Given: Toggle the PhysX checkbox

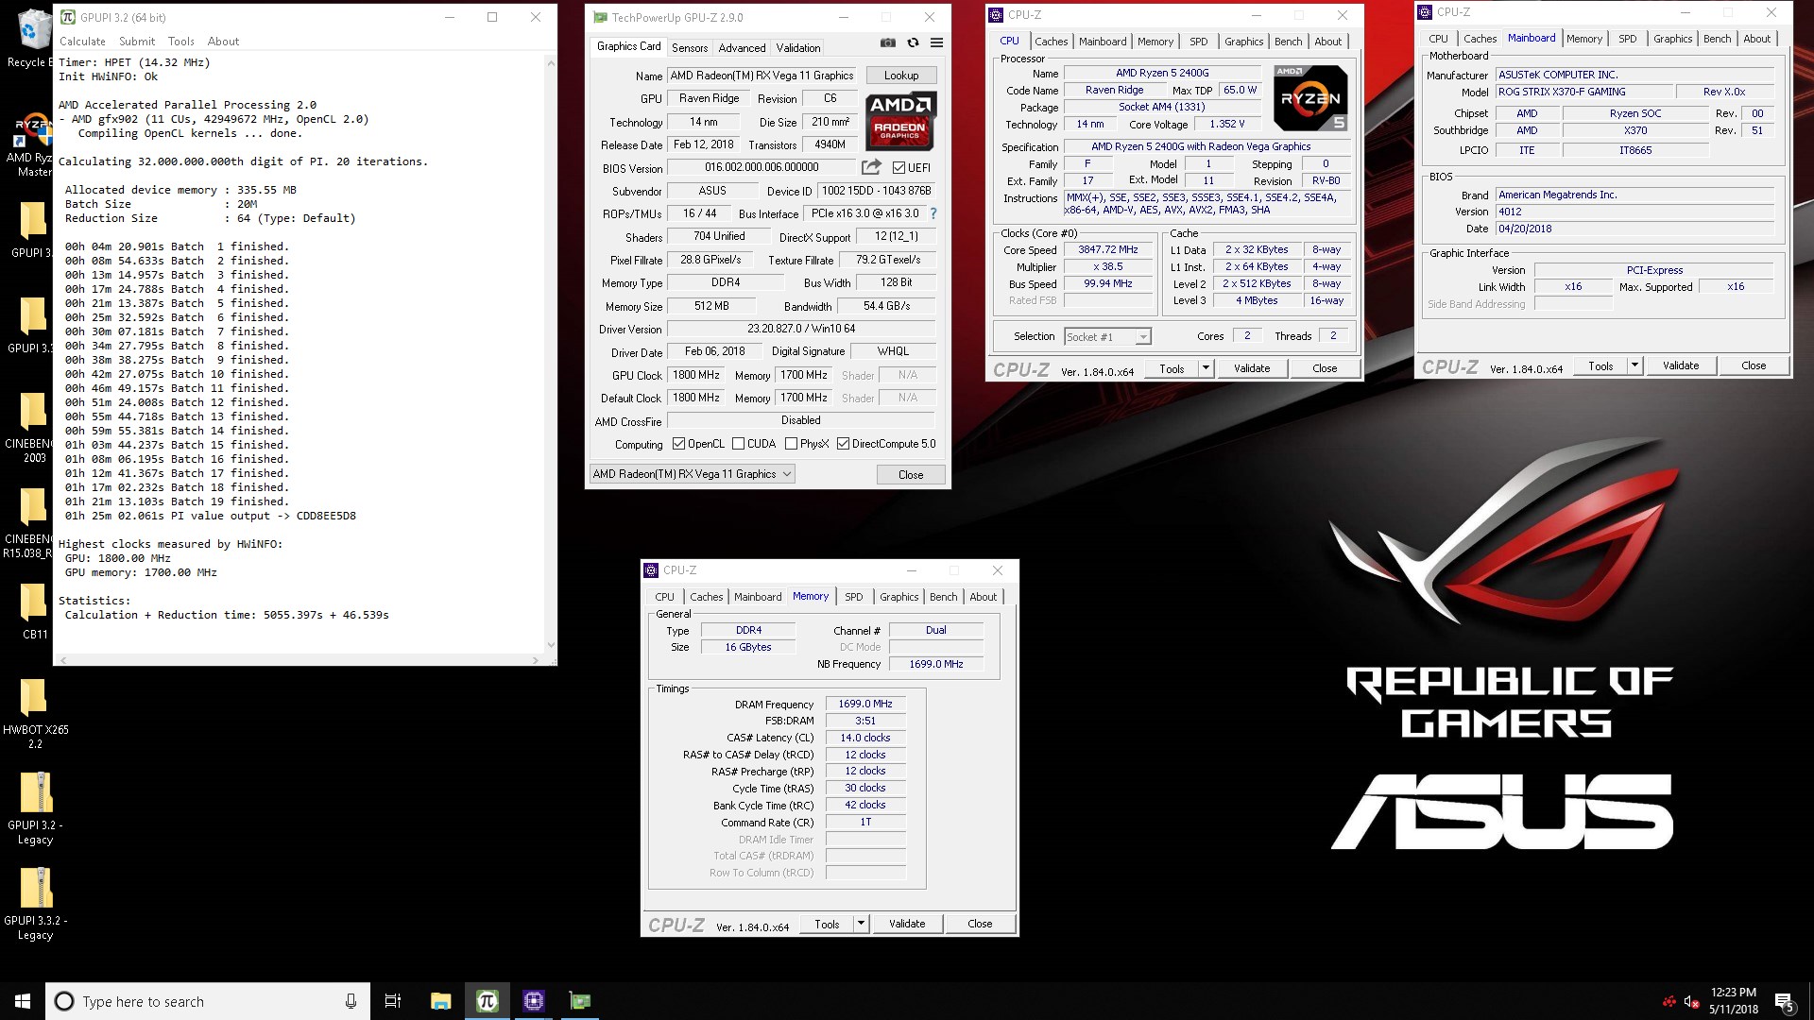Looking at the screenshot, I should pos(791,444).
